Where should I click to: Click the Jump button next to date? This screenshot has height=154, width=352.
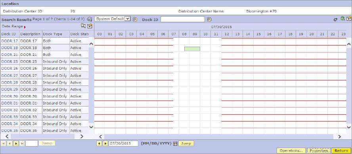(x=186, y=143)
